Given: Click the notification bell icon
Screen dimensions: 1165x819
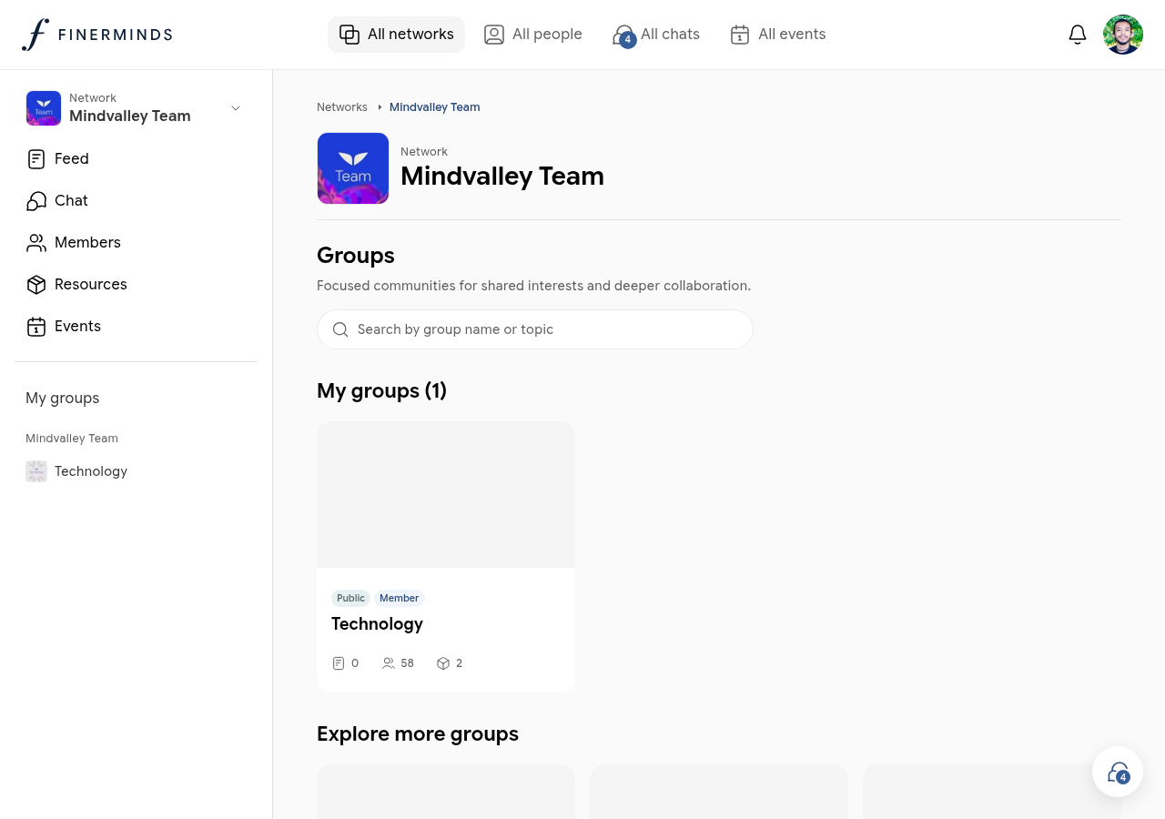Looking at the screenshot, I should [x=1078, y=35].
